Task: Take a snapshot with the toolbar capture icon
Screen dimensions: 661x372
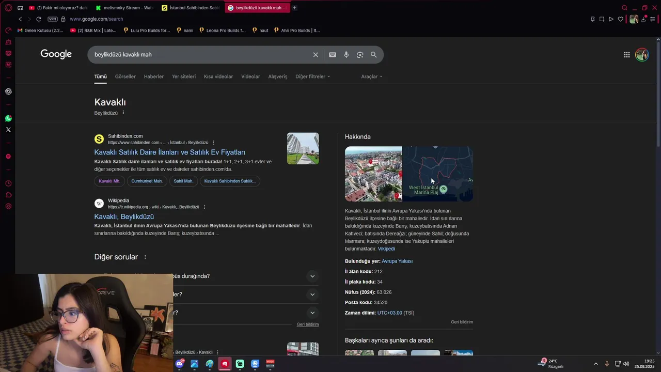Action: coord(602,19)
